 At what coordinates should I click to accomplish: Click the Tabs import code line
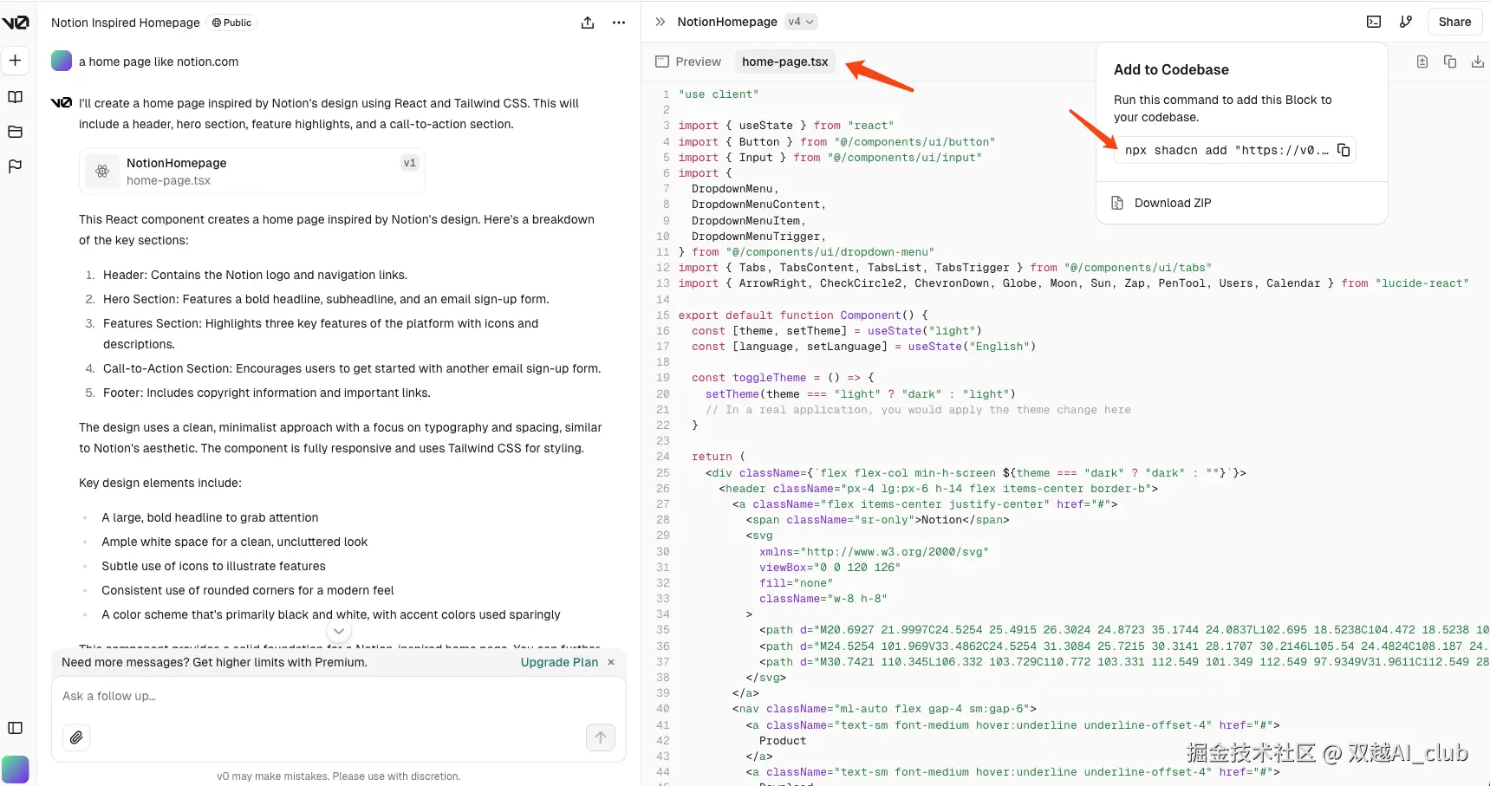coord(945,268)
